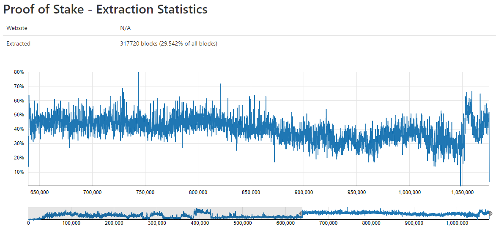Click the Website row label

[17, 28]
